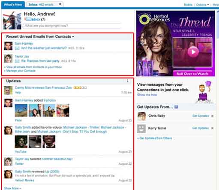This screenshot has height=190, width=219.
Task: Open the Flickr source link
Action: (x=18, y=120)
